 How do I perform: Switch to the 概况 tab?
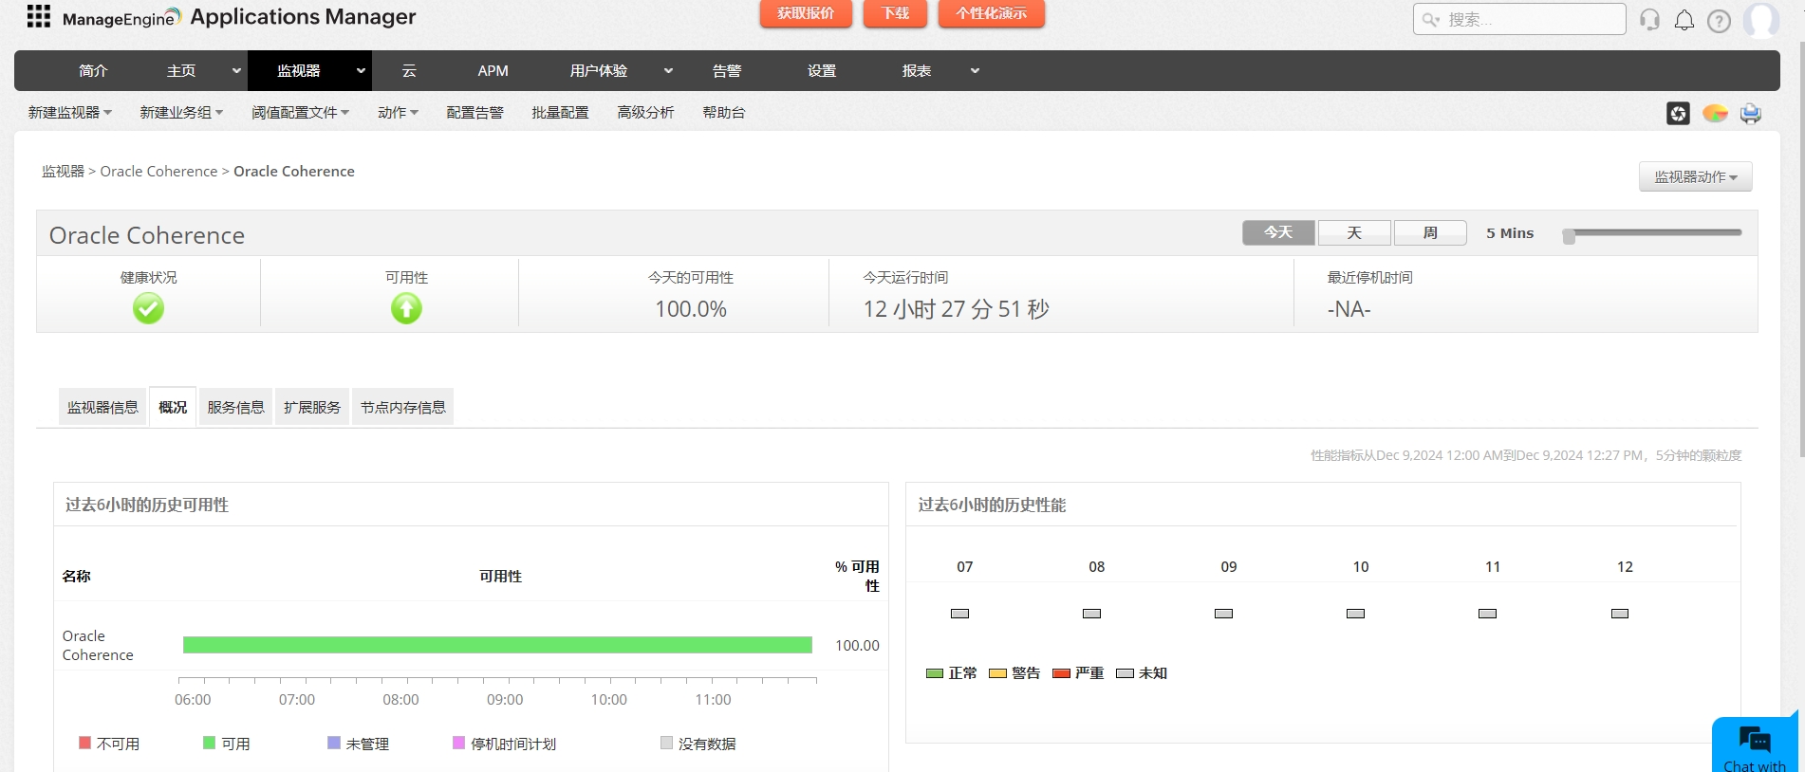pos(173,407)
